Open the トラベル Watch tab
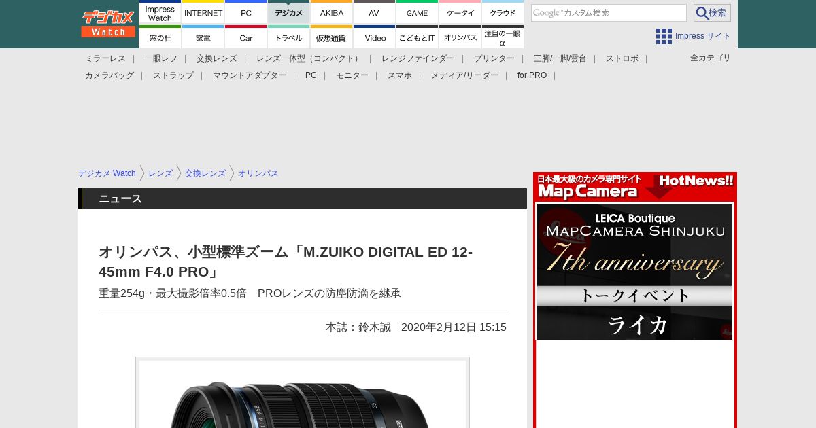Viewport: 816px width, 428px height. click(x=289, y=37)
